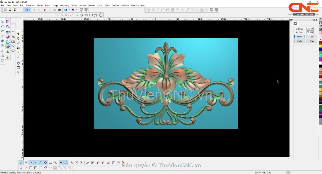Image resolution: width=322 pixels, height=174 pixels.
Task: Click the green bell relief icon
Action: (x=8, y=52)
